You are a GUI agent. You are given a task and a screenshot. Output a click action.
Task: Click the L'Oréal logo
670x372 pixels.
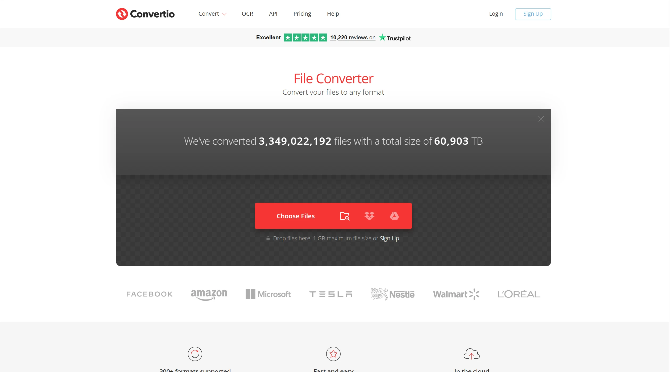tap(519, 294)
